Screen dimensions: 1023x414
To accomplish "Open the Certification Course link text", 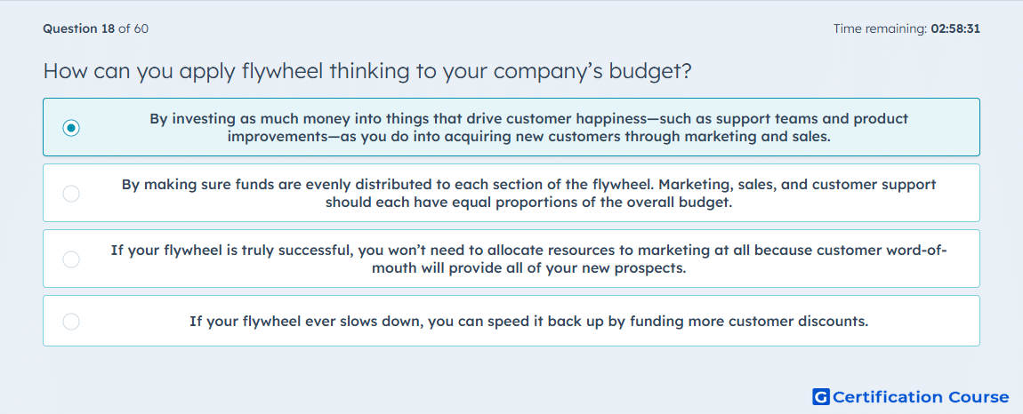I will [x=921, y=396].
